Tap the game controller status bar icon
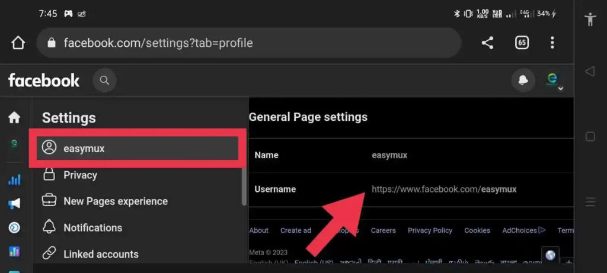The image size is (607, 273). point(68,14)
